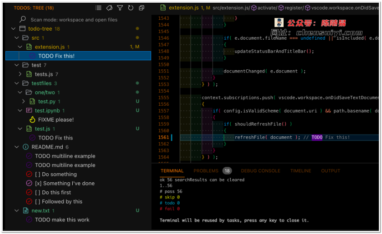Click the highlighted TODO tag on line 1561

click(317, 137)
